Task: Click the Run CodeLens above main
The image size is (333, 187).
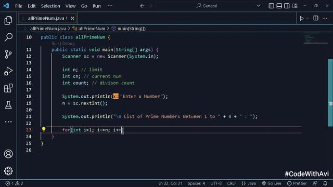Action: (55, 43)
